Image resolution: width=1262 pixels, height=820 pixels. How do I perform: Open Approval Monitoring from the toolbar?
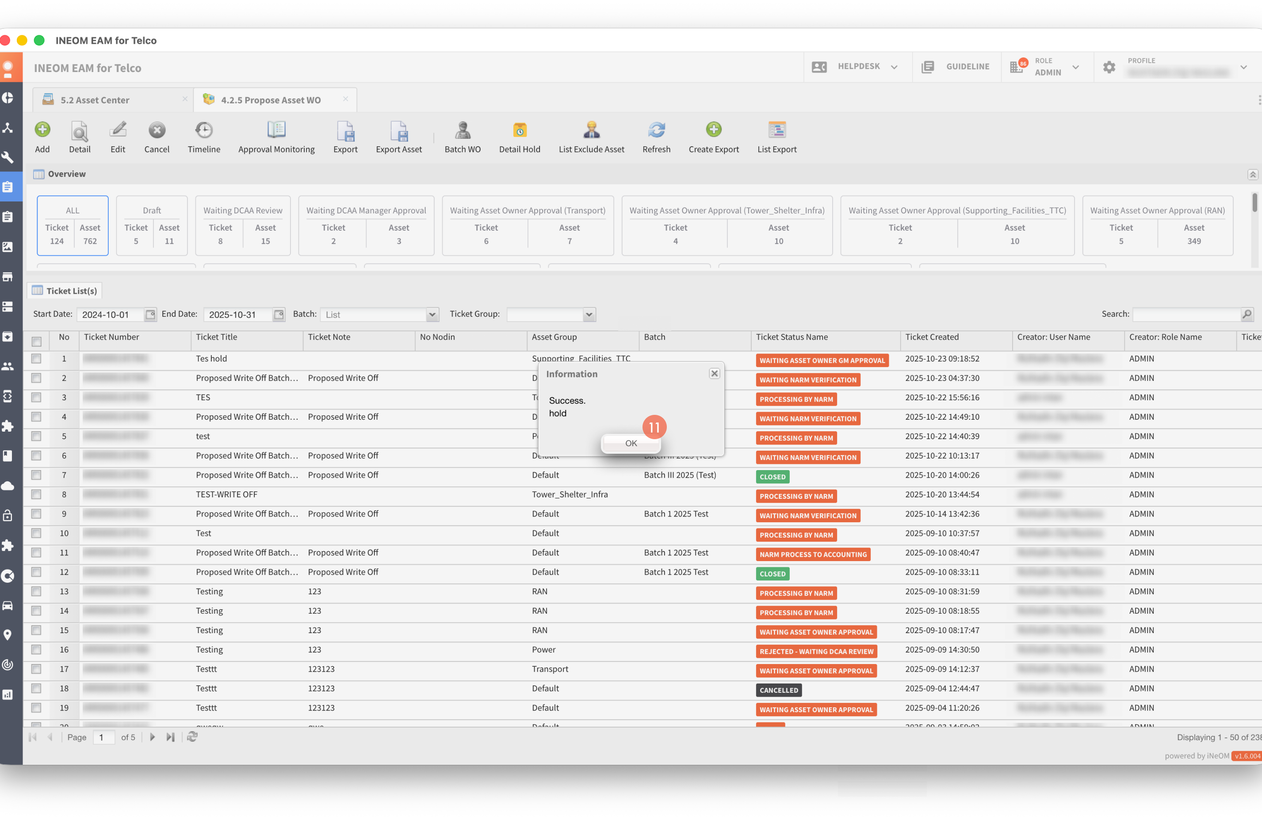276,130
